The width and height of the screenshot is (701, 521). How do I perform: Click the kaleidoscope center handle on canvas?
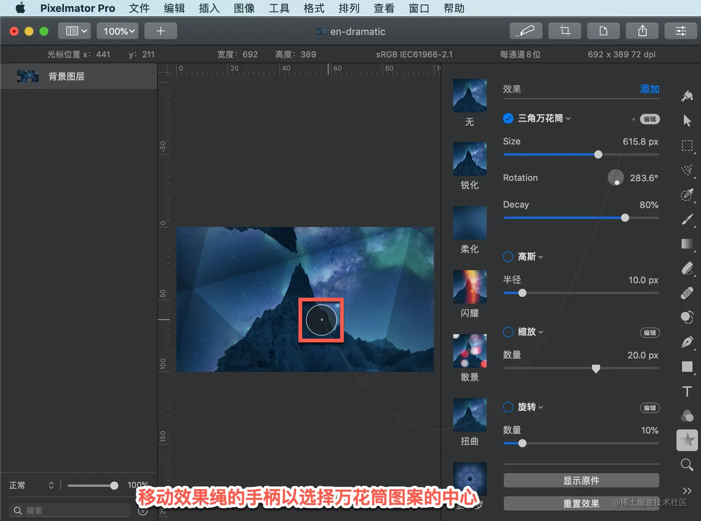(x=321, y=320)
